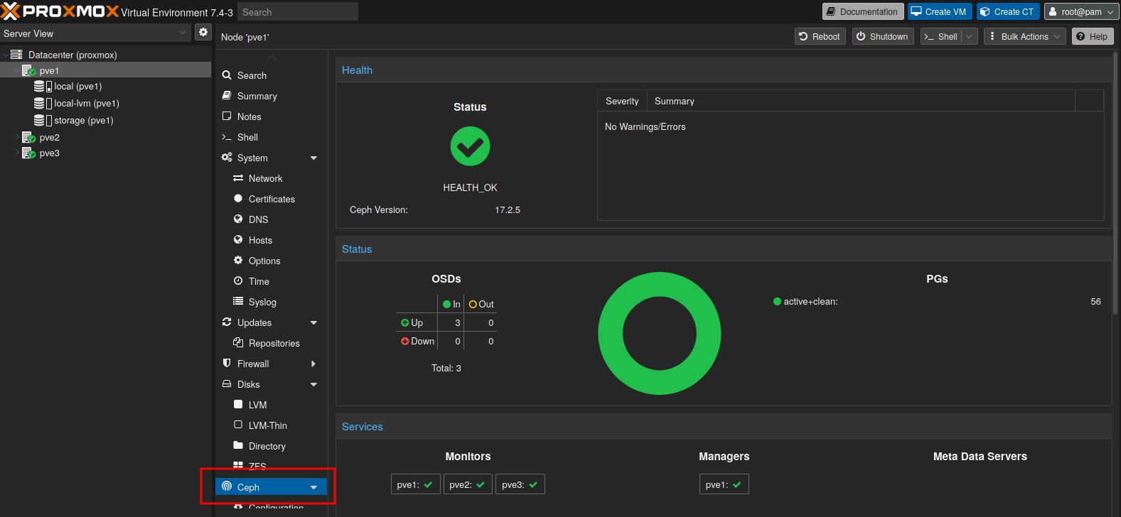Click the Options gear icon
1121x517 pixels.
pos(238,261)
